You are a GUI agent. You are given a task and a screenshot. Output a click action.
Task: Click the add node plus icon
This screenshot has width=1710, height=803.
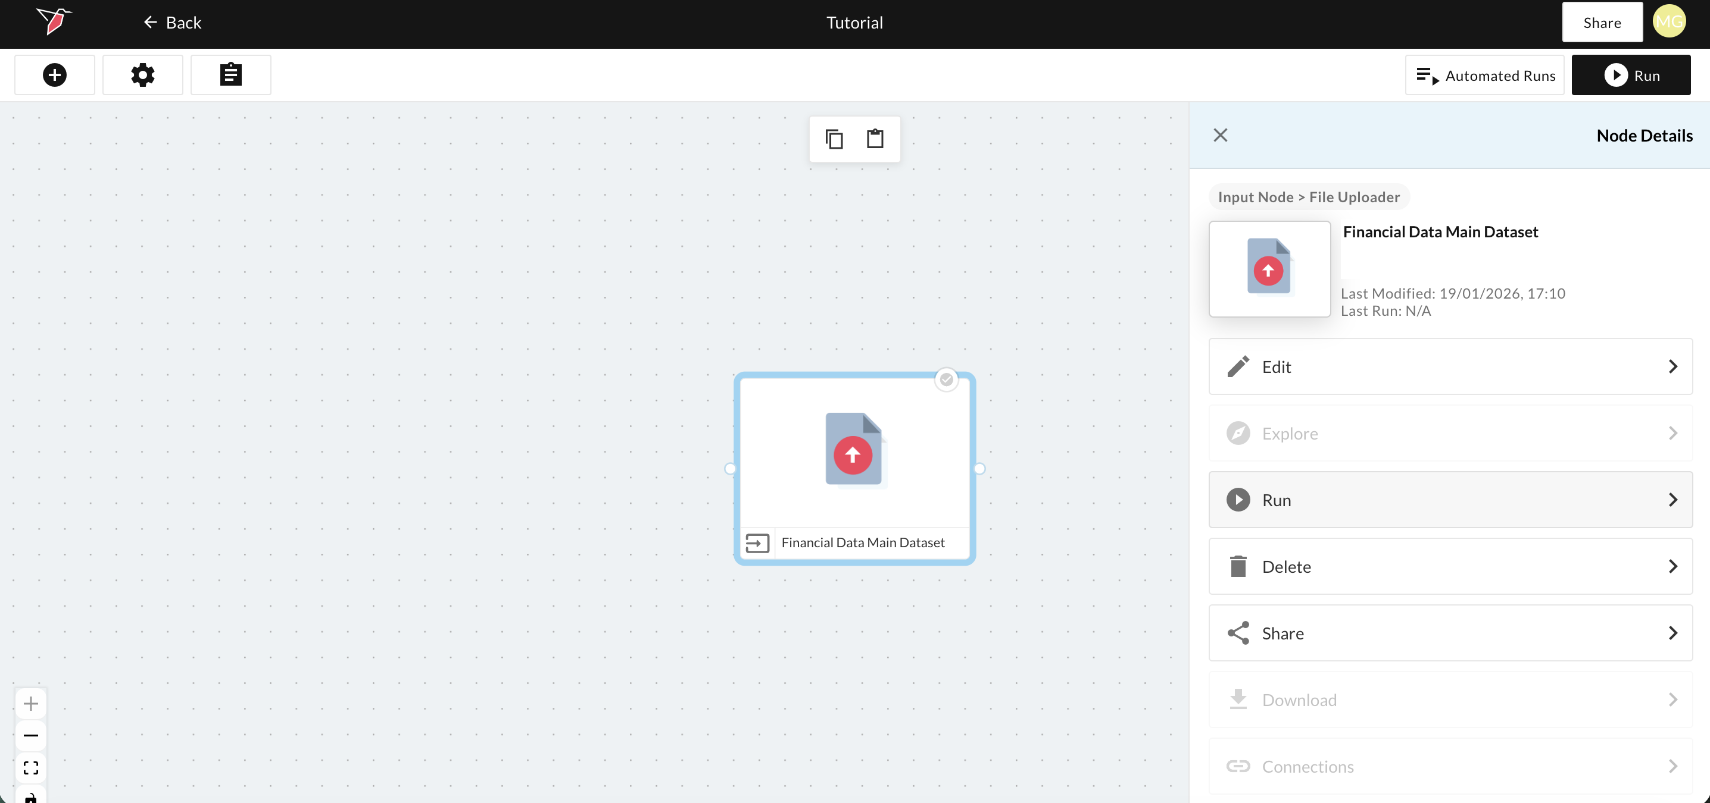tap(54, 75)
